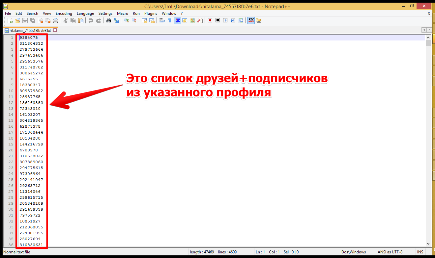
Task: Copy selection using Copy icon
Action: click(73, 20)
